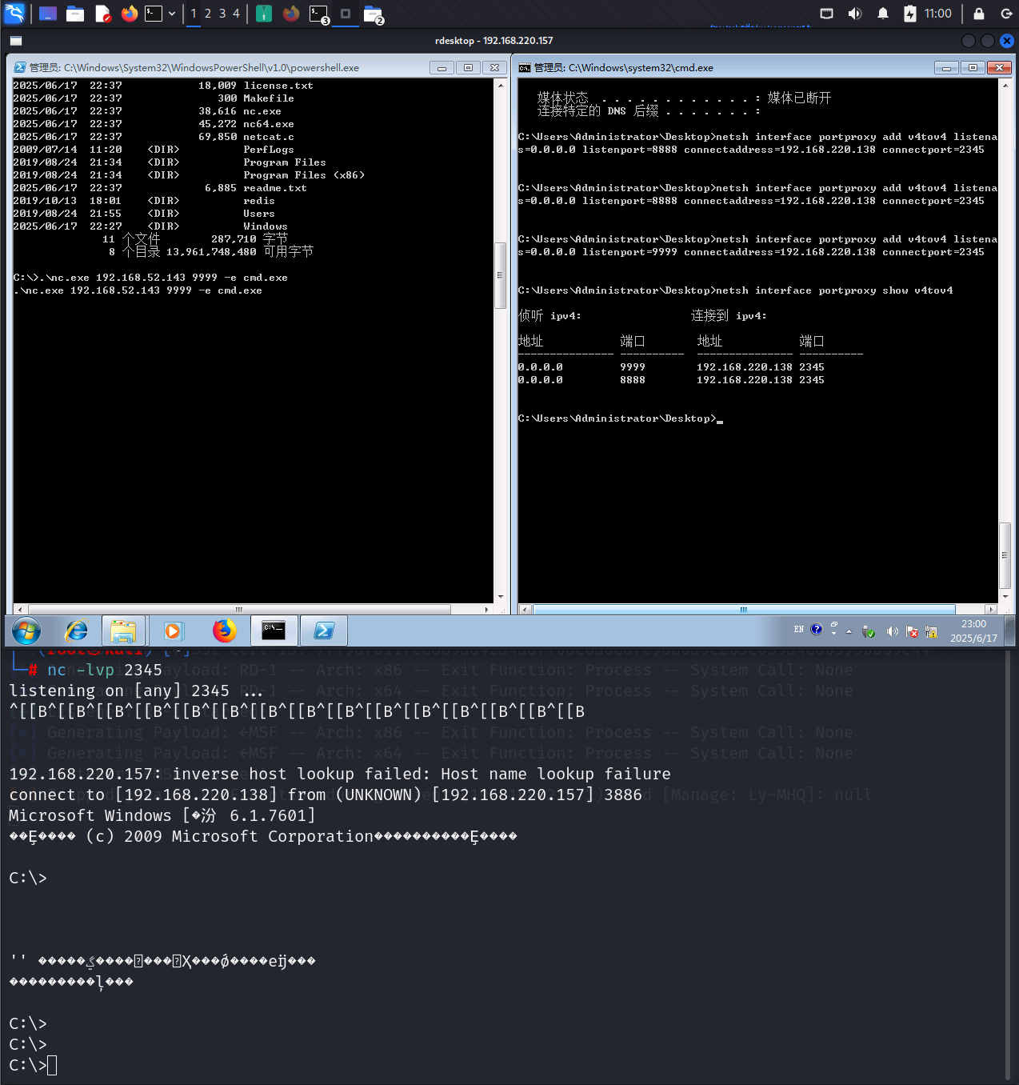This screenshot has height=1085, width=1019.
Task: Switch to workspace 3
Action: click(222, 14)
